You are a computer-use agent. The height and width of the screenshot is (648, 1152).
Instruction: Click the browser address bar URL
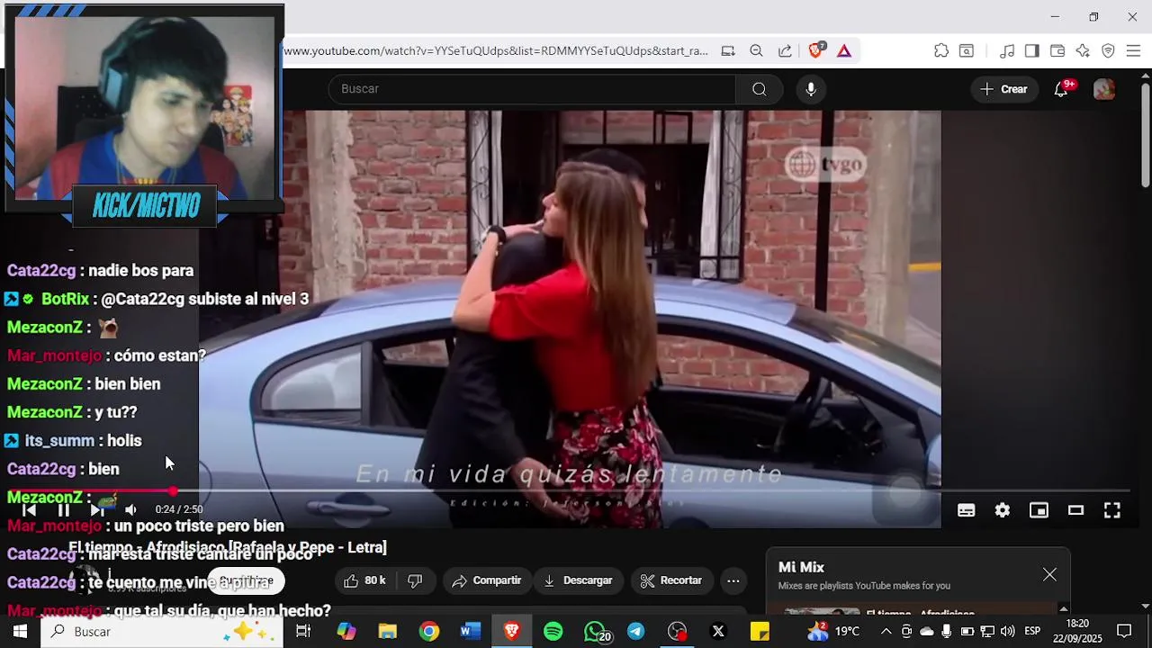(x=496, y=51)
